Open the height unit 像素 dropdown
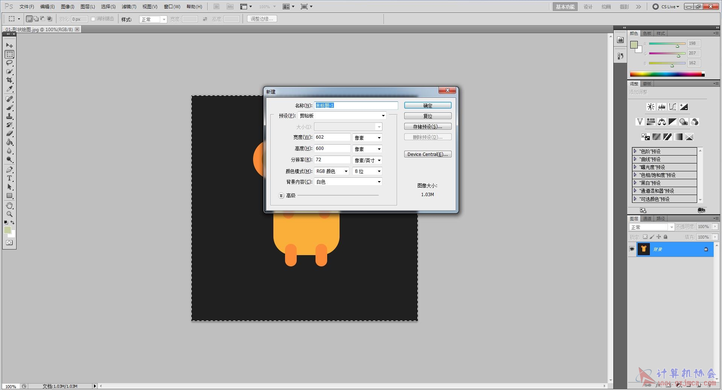722x390 pixels. click(x=367, y=149)
